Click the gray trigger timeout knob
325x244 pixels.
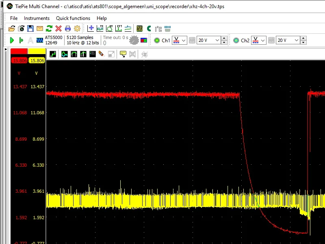[134, 40]
